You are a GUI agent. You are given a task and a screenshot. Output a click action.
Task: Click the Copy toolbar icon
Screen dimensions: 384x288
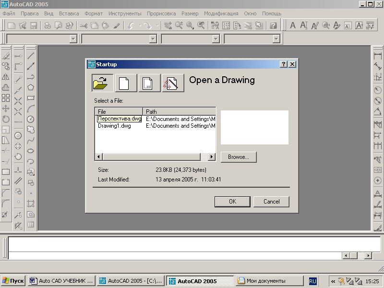click(95, 25)
